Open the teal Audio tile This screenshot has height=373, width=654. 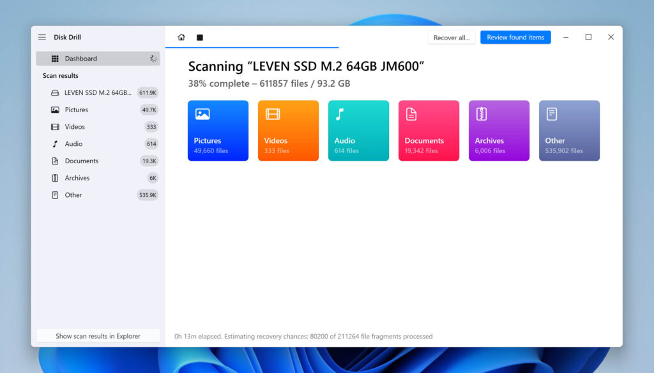click(x=358, y=131)
